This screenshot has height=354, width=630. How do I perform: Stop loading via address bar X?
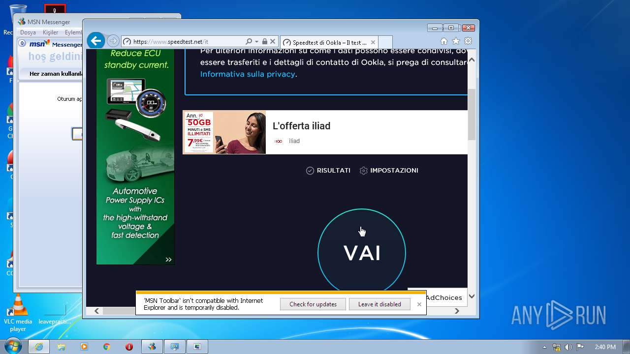pos(273,42)
